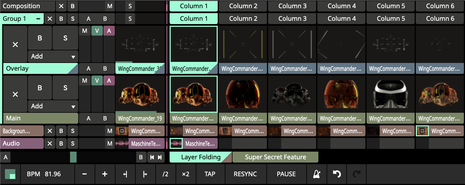Undo the last action
Screen dimensions: 465x185
[337, 174]
